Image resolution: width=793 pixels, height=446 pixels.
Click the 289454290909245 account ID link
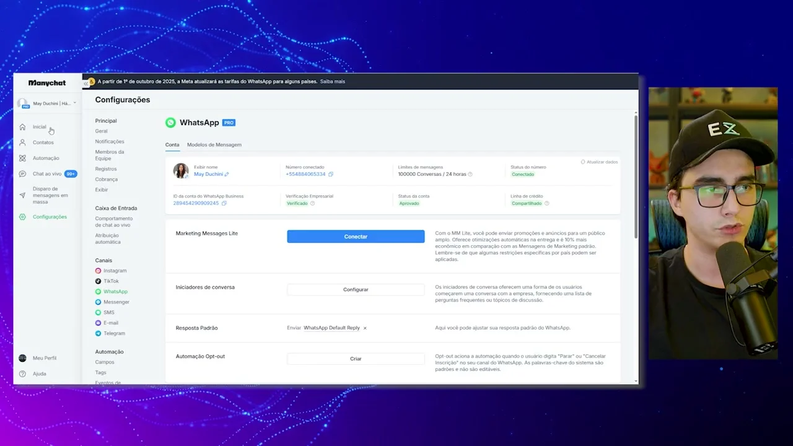(x=196, y=203)
